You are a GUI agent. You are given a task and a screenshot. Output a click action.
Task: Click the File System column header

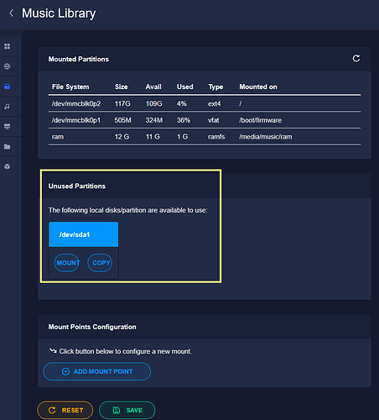click(x=70, y=87)
